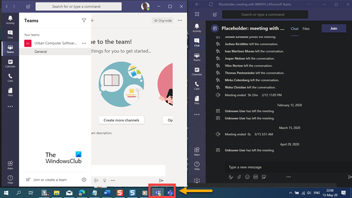Reload the dark Teams window
This screenshot has width=352, height=198.
point(211,4)
